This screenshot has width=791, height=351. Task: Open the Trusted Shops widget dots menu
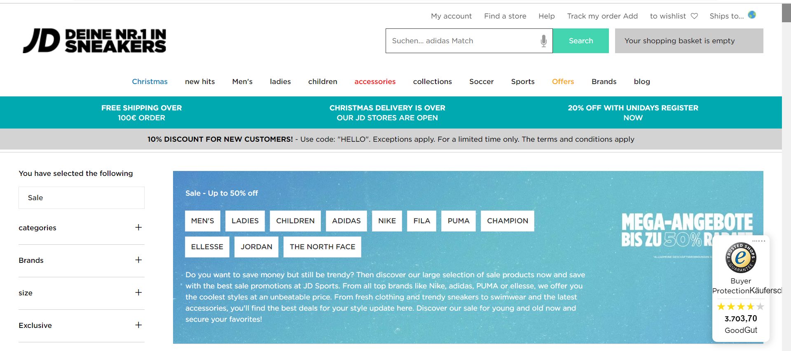[x=758, y=241]
